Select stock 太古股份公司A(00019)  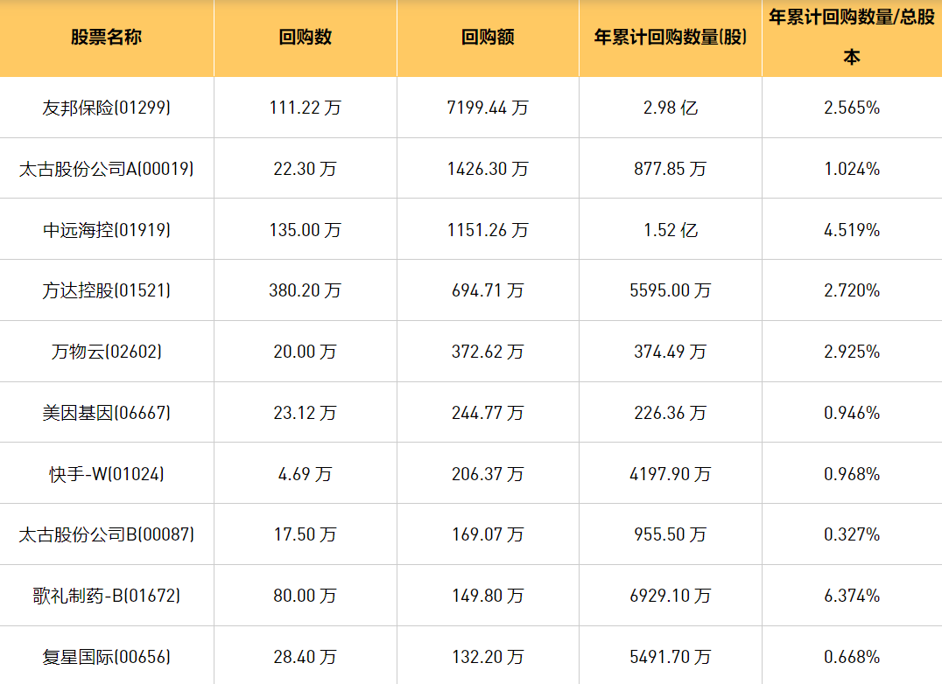106,169
